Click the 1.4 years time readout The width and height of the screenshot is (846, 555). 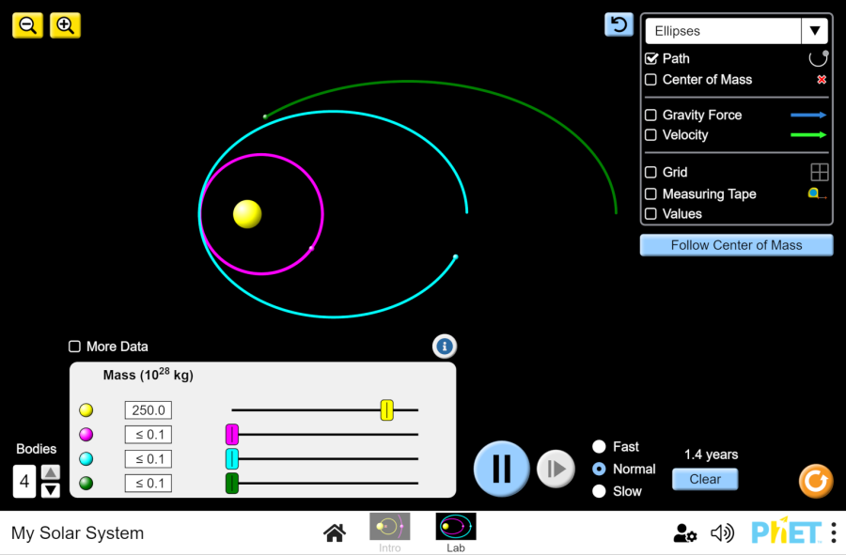[x=712, y=455]
